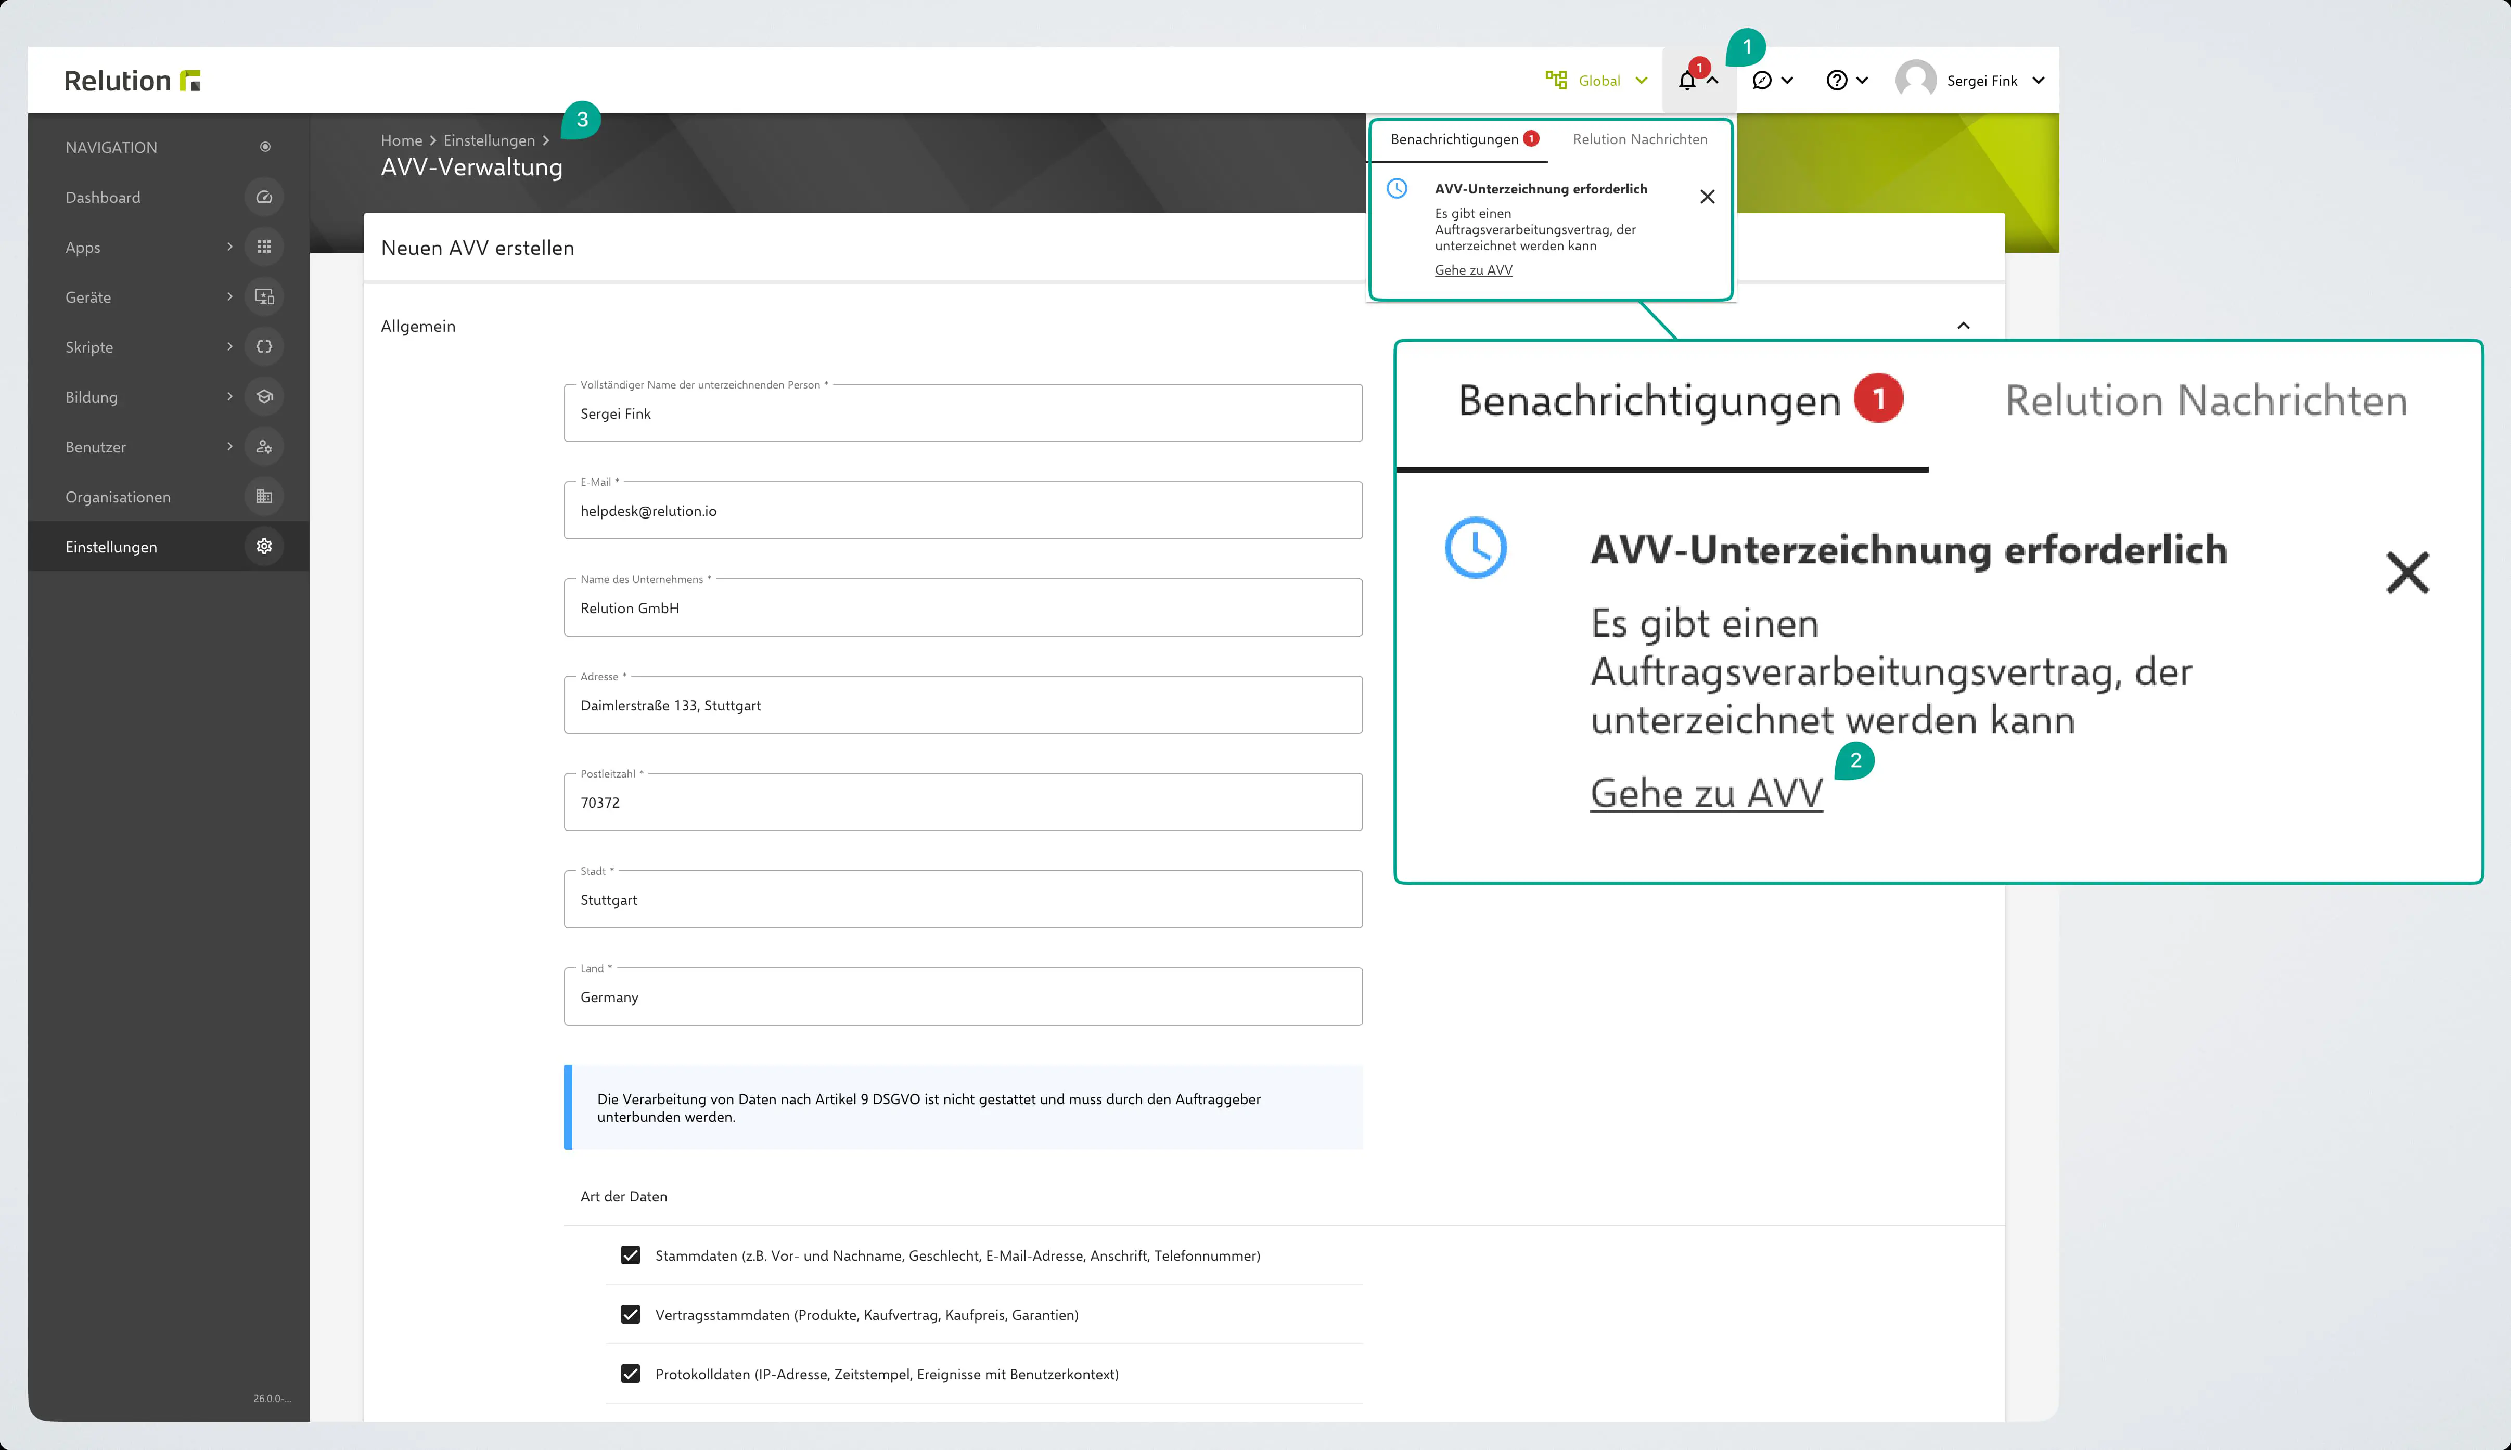Click the Postleitzahl input field
Viewport: 2511px width, 1450px height.
click(x=962, y=802)
